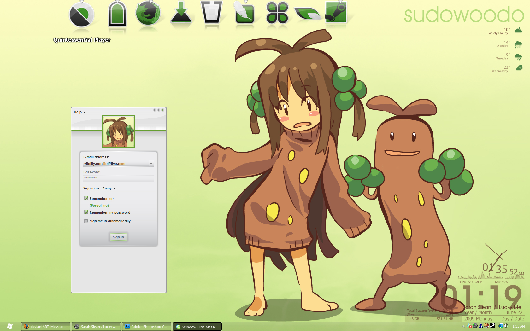Image resolution: width=530 pixels, height=331 pixels.
Task: Click the Mostly Cloudy current weather icon
Action: [518, 30]
